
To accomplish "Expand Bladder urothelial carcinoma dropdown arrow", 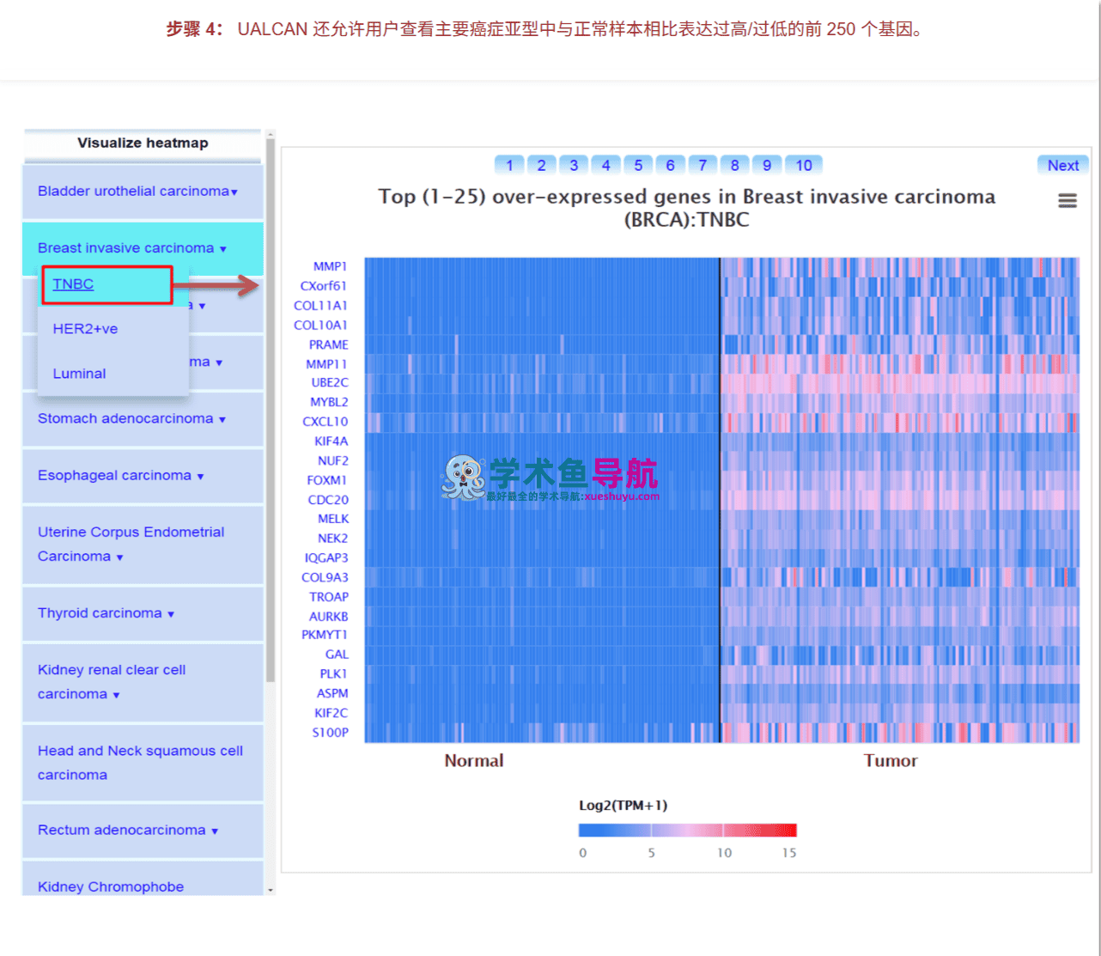I will 234,192.
